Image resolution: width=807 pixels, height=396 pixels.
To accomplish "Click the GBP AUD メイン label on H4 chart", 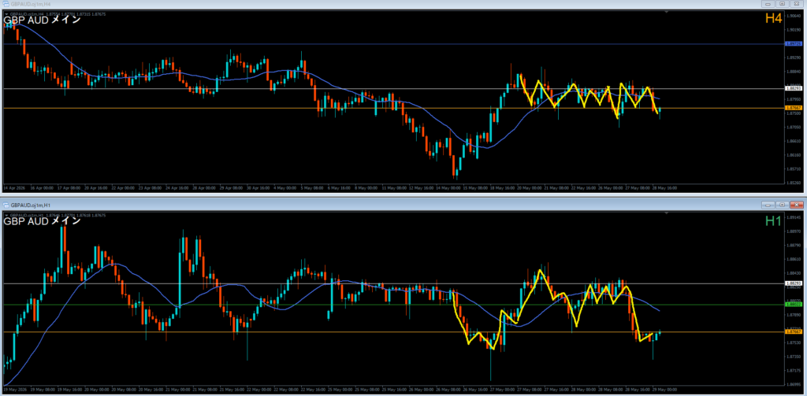I will coord(43,20).
